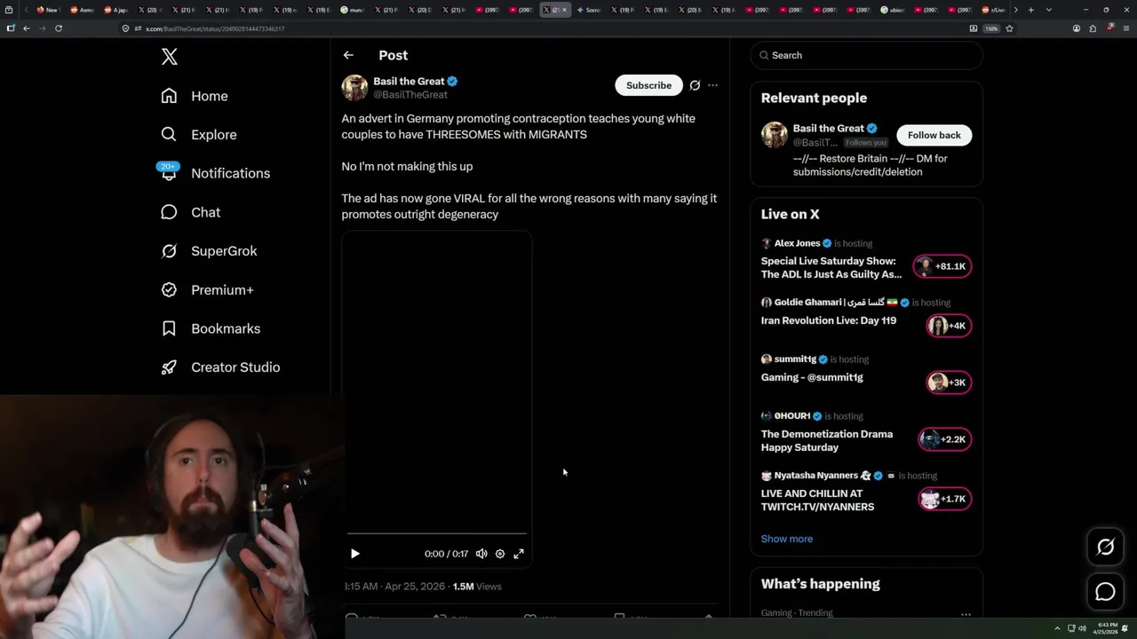Click the Grok icon beside Subscribe
Screen dimensions: 1137x639
tap(695, 85)
